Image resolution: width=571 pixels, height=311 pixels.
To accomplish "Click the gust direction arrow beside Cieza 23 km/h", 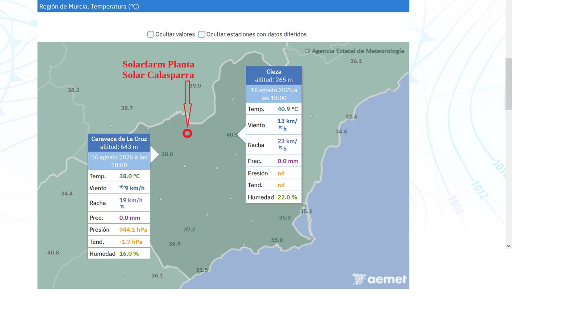I will (281, 148).
